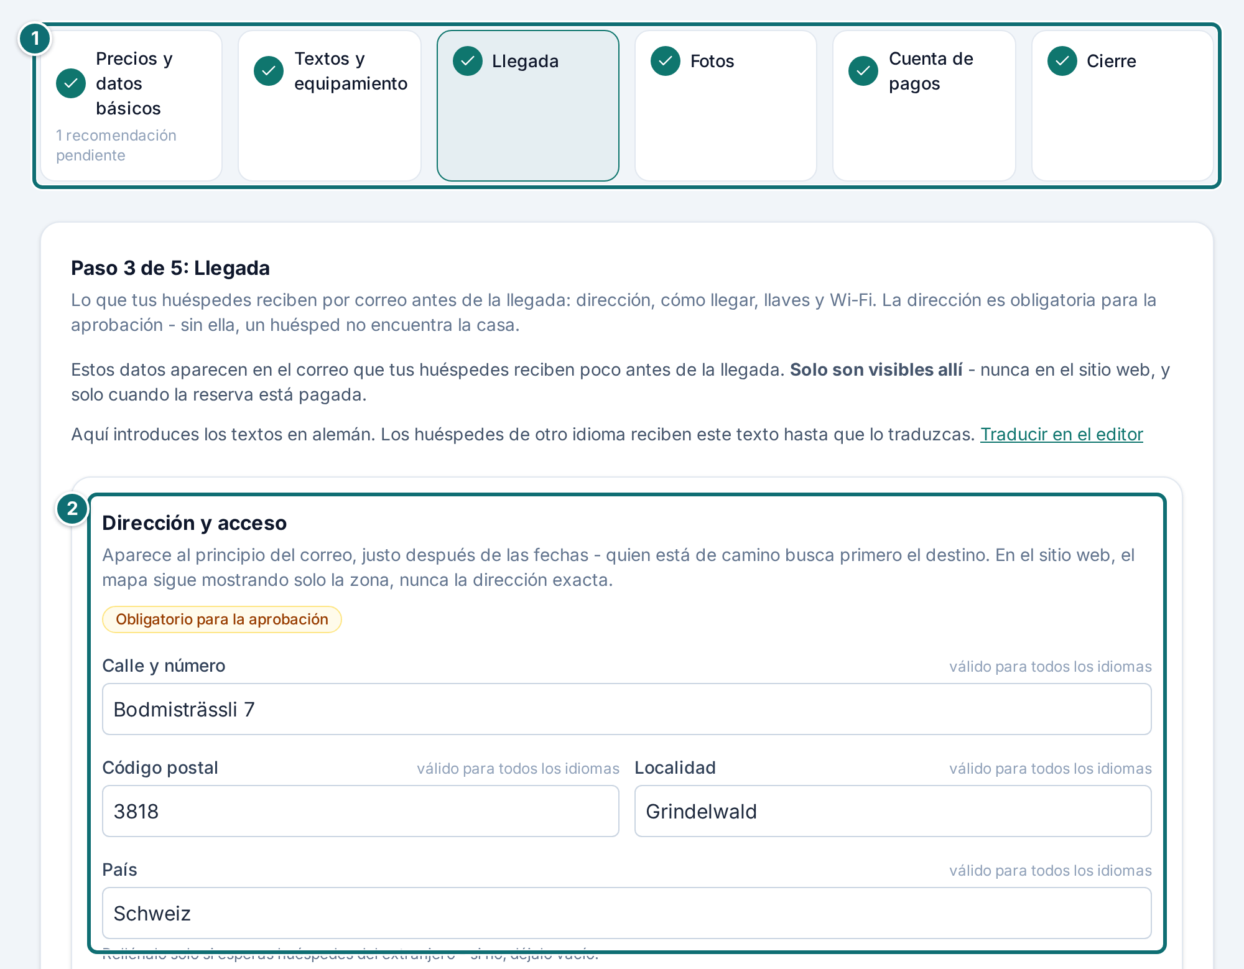Focus the 'Calle y número' field
The image size is (1244, 969).
(x=627, y=709)
